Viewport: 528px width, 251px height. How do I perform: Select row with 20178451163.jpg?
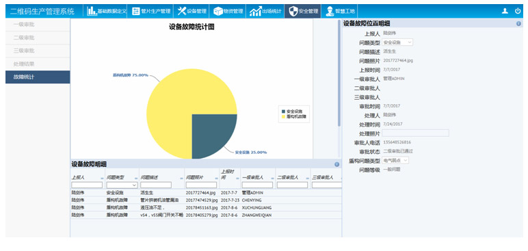click(205, 207)
